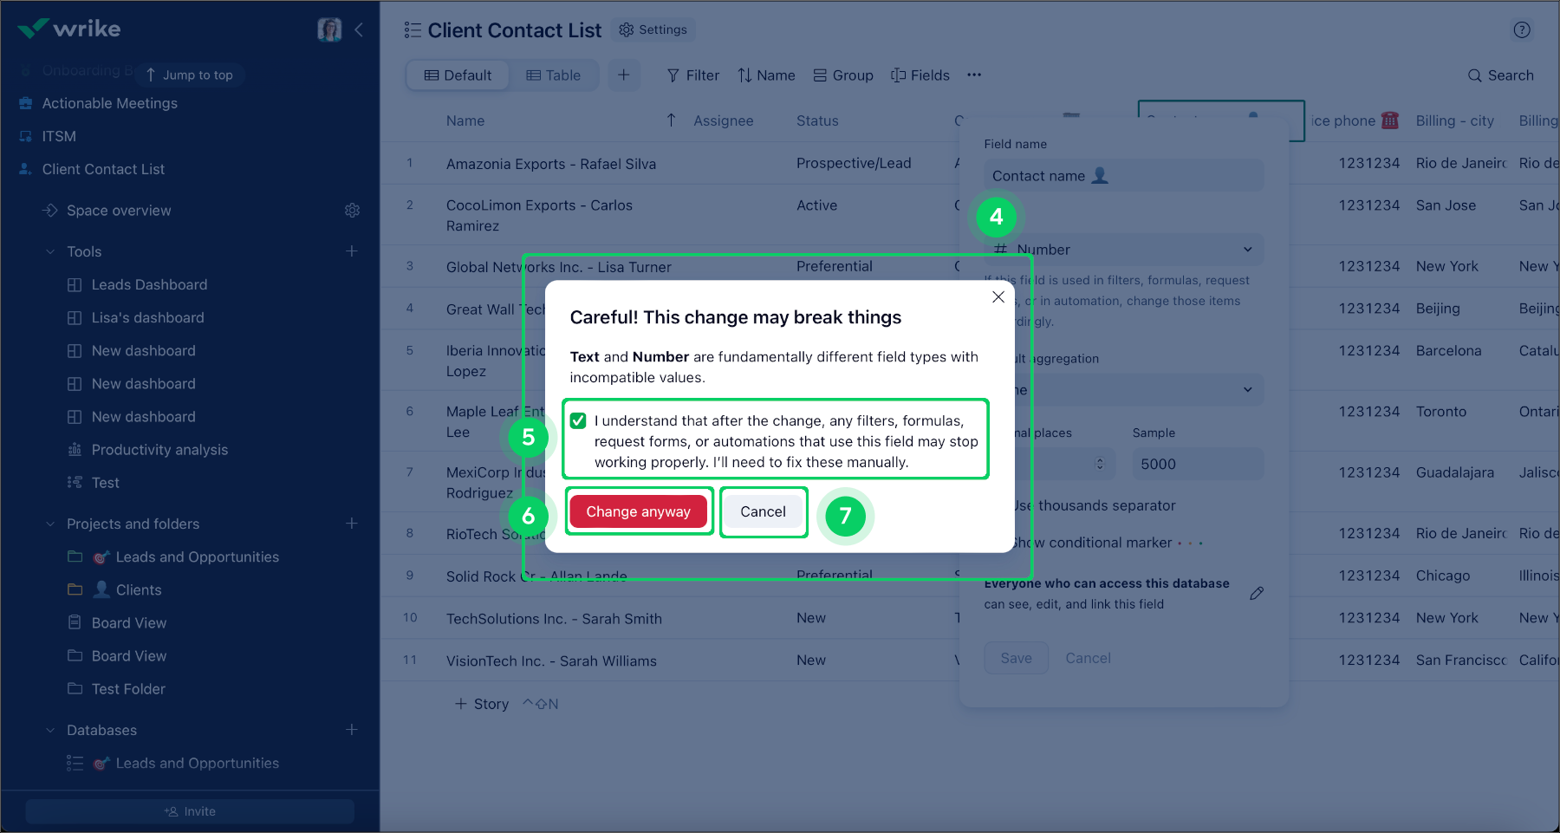
Task: Click the 'Guadalajara' billing city cell
Action: click(x=1455, y=472)
